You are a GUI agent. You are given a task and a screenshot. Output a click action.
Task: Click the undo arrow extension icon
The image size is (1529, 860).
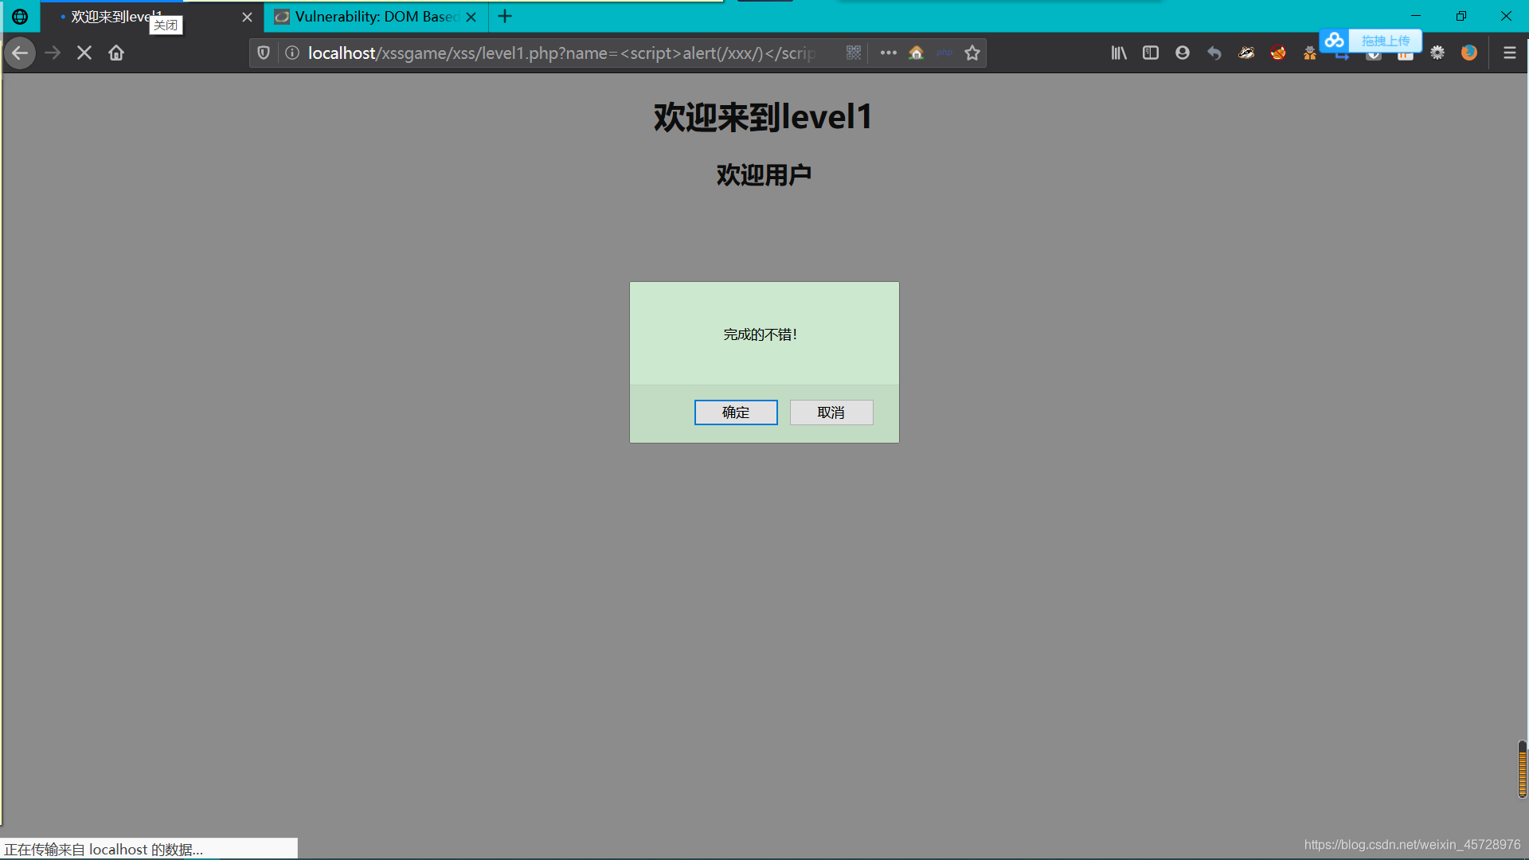click(x=1214, y=53)
